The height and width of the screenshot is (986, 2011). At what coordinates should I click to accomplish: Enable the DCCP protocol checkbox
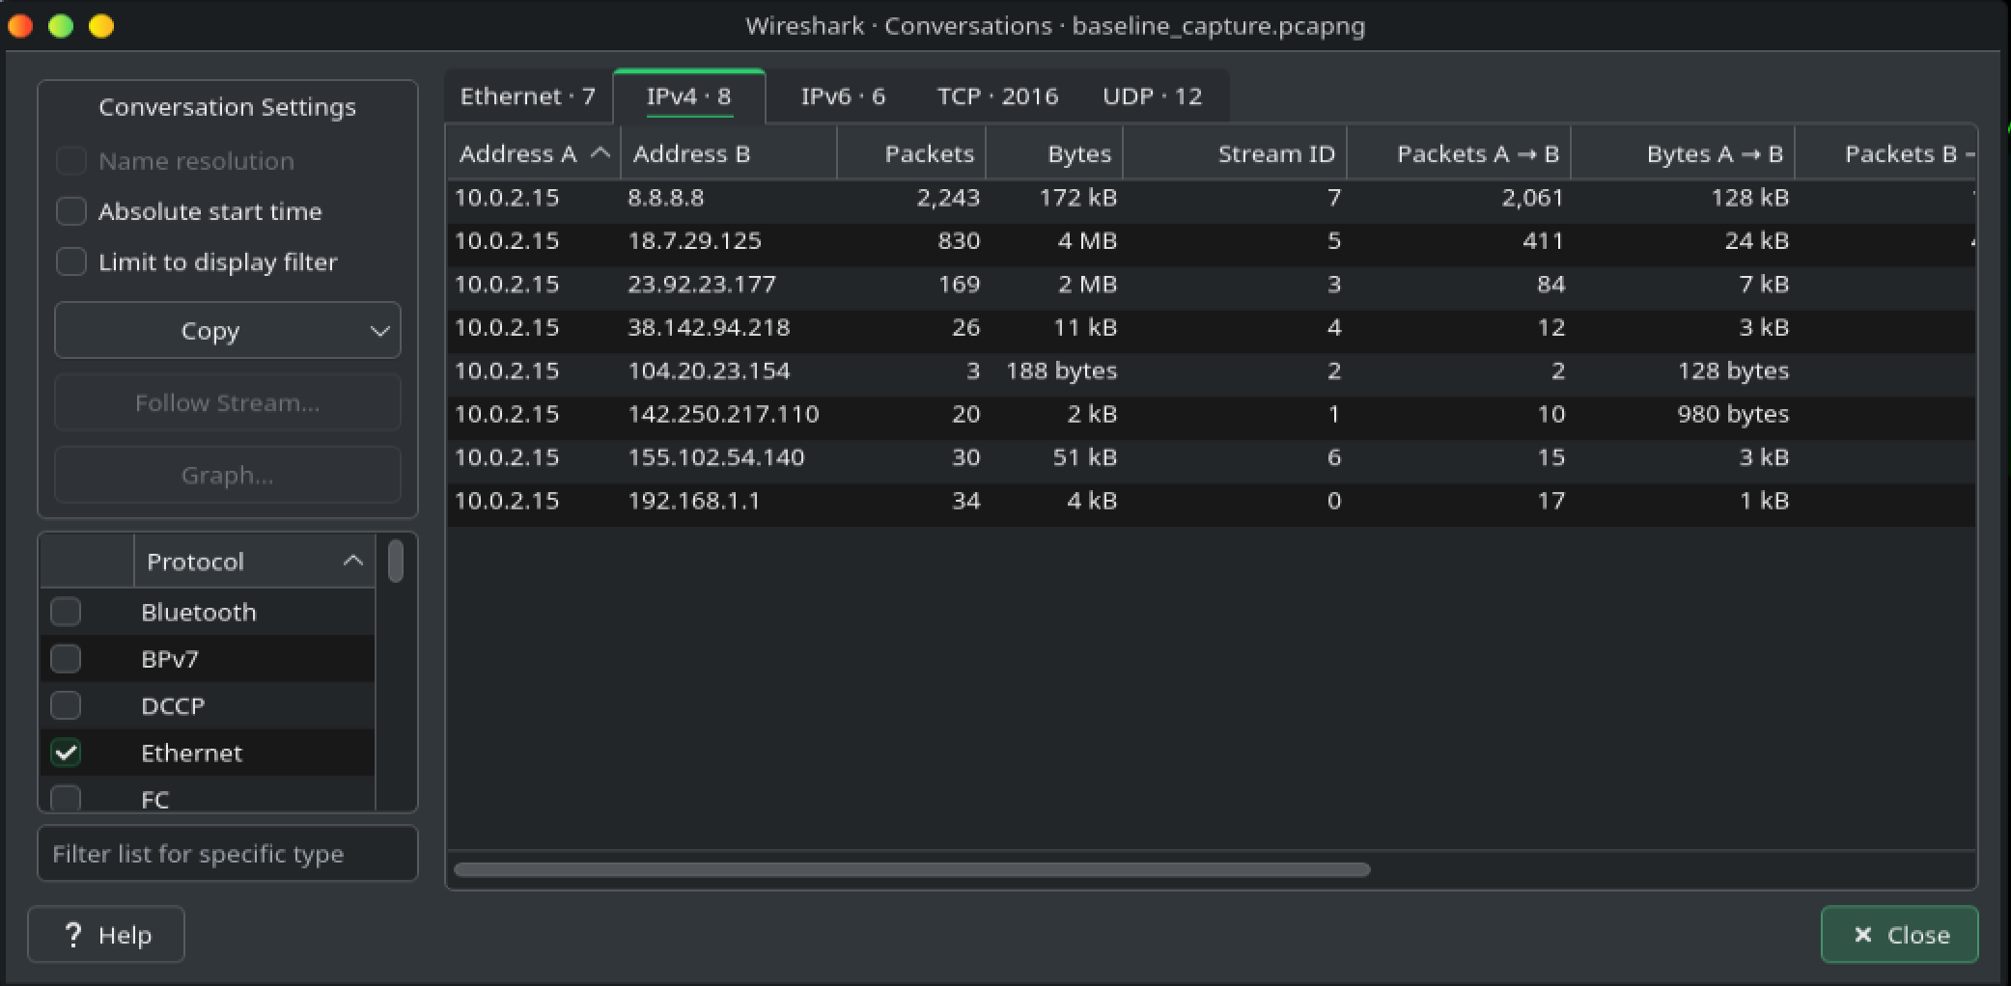[66, 705]
